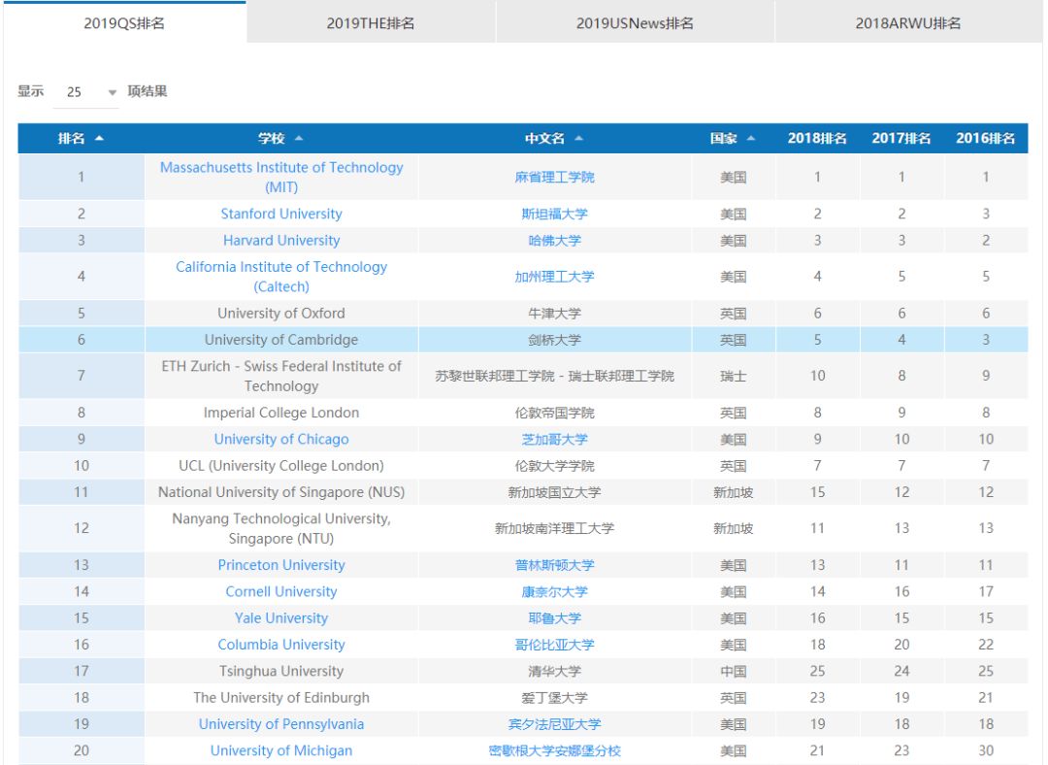
Task: Visit the 哥伦比亚大学 link
Action: (x=555, y=645)
